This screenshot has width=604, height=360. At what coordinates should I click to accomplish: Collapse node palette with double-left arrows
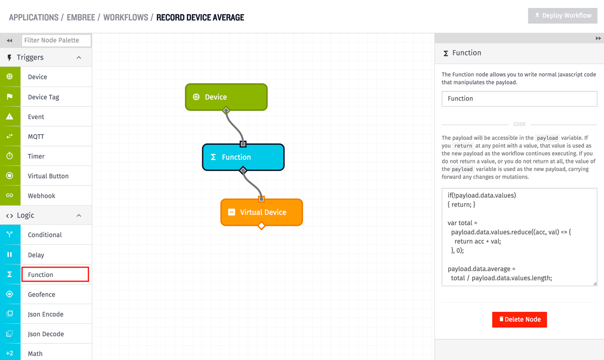(10, 41)
